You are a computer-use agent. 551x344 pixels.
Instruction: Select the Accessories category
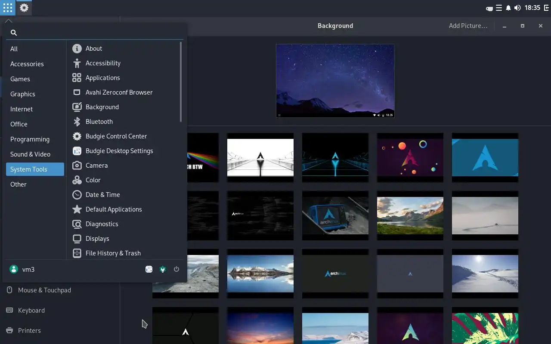(x=35, y=64)
